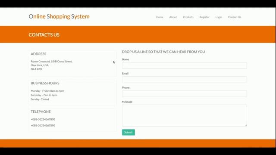Click the Email field label
Image resolution: width=276 pixels, height=155 pixels.
(x=125, y=74)
